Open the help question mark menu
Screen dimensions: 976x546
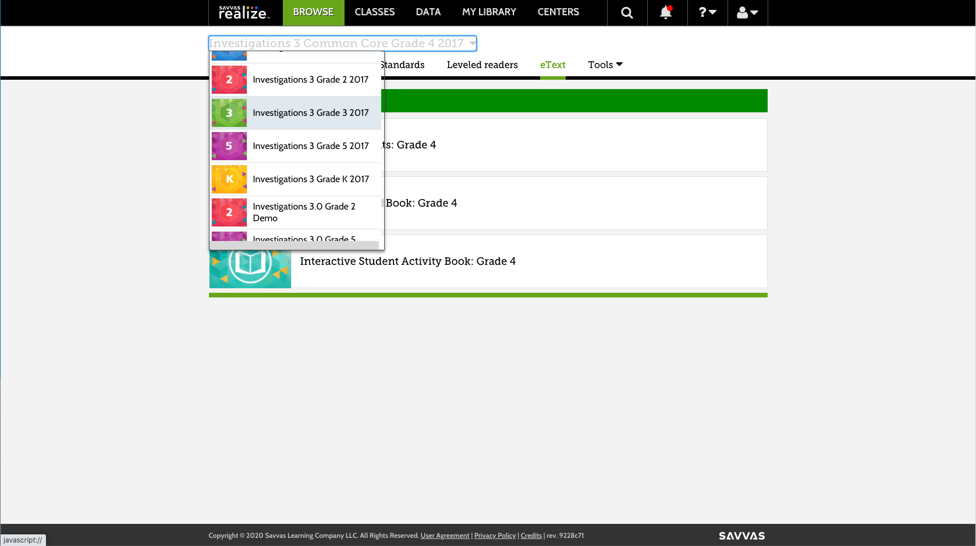[707, 12]
